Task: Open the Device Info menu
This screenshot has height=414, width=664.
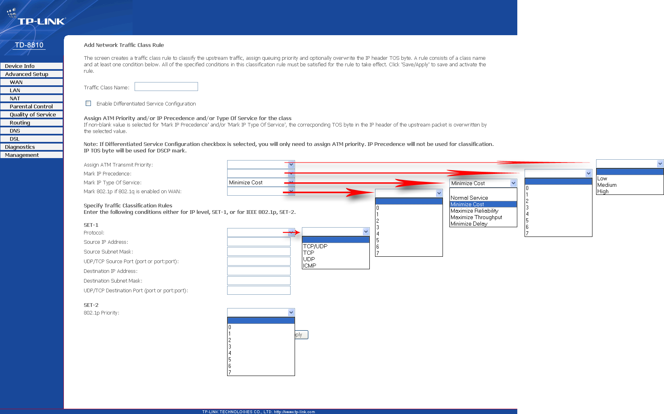Action: click(x=32, y=66)
